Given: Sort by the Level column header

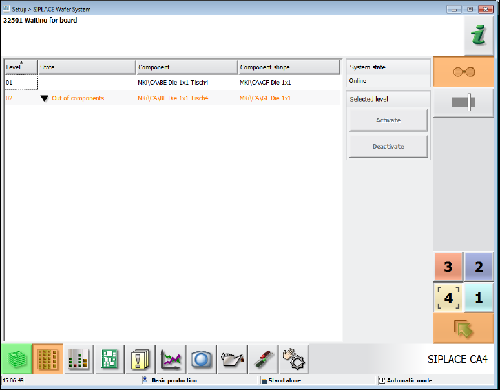Looking at the screenshot, I should click(x=21, y=67).
